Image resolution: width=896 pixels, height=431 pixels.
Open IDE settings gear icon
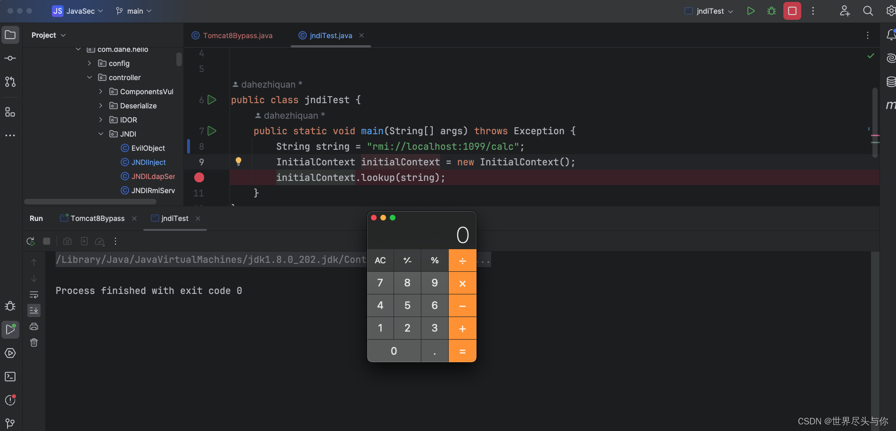click(x=890, y=11)
